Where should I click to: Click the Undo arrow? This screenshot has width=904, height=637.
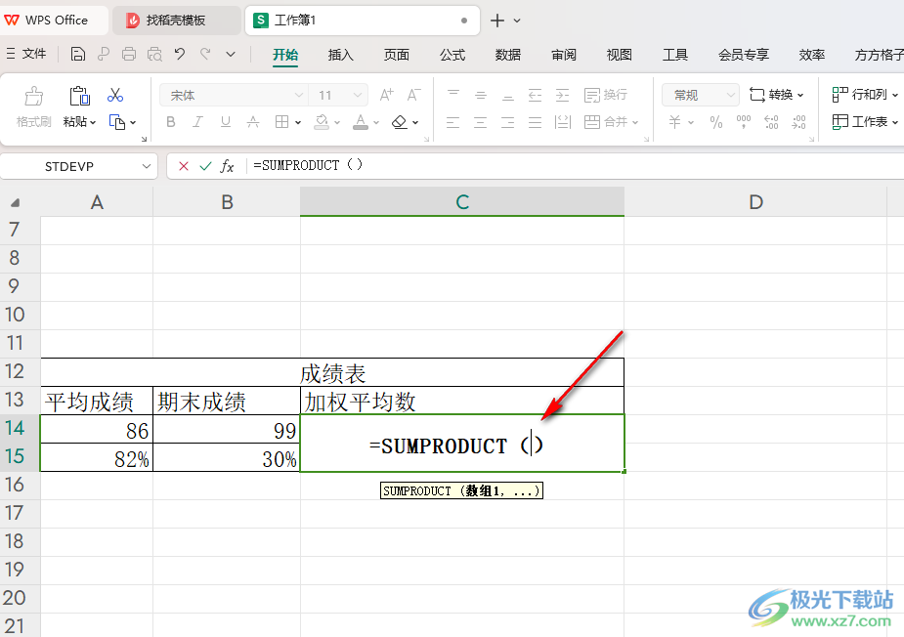coord(180,54)
